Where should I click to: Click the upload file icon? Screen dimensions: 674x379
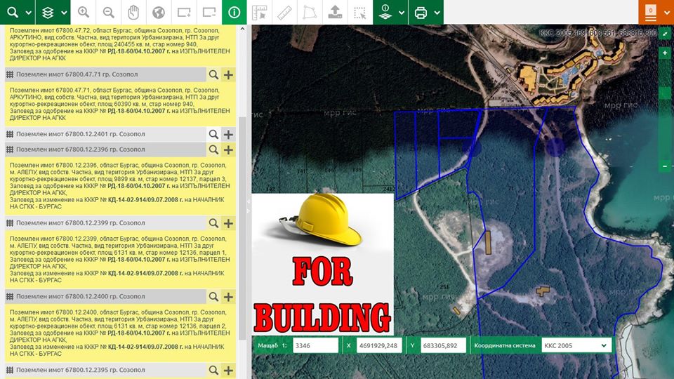click(335, 13)
